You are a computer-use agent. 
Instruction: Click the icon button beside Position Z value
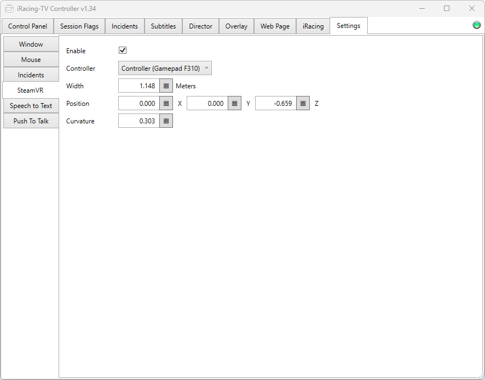(303, 104)
